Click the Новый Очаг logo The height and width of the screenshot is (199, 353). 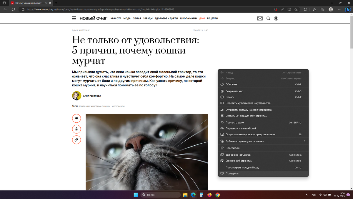(93, 18)
